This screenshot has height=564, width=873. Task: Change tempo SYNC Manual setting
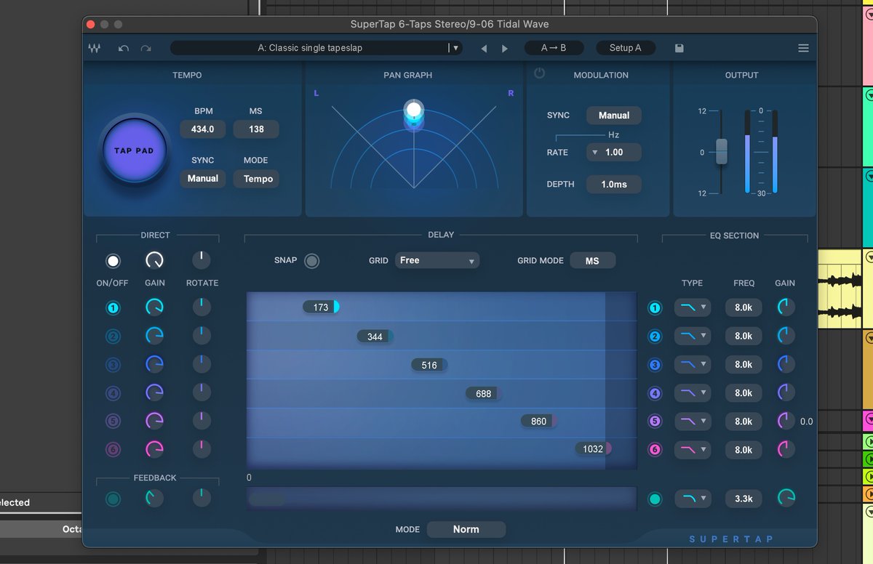(203, 179)
